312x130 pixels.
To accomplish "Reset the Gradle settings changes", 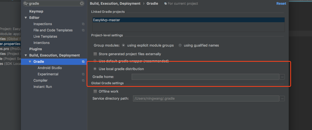I will [x=281, y=4].
